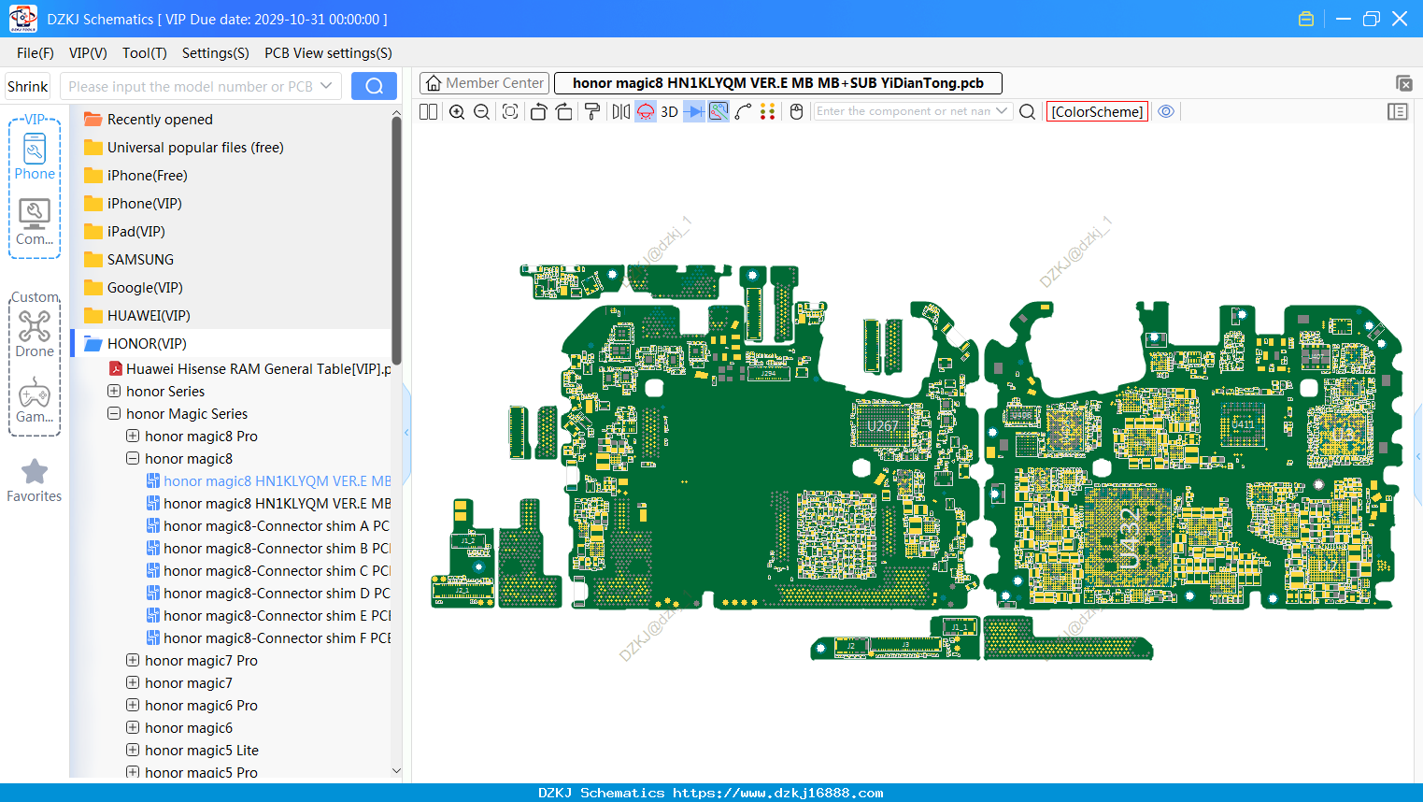This screenshot has height=802, width=1423.
Task: Click the blue model search button
Action: pyautogui.click(x=374, y=86)
